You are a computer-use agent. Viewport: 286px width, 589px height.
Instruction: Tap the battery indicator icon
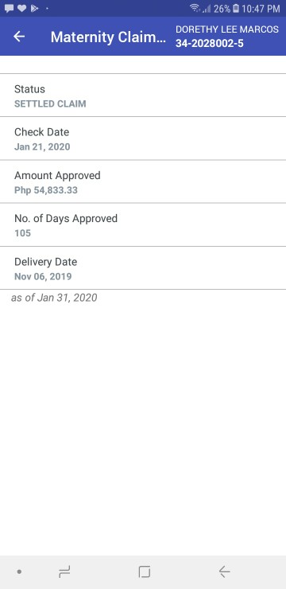pyautogui.click(x=236, y=8)
